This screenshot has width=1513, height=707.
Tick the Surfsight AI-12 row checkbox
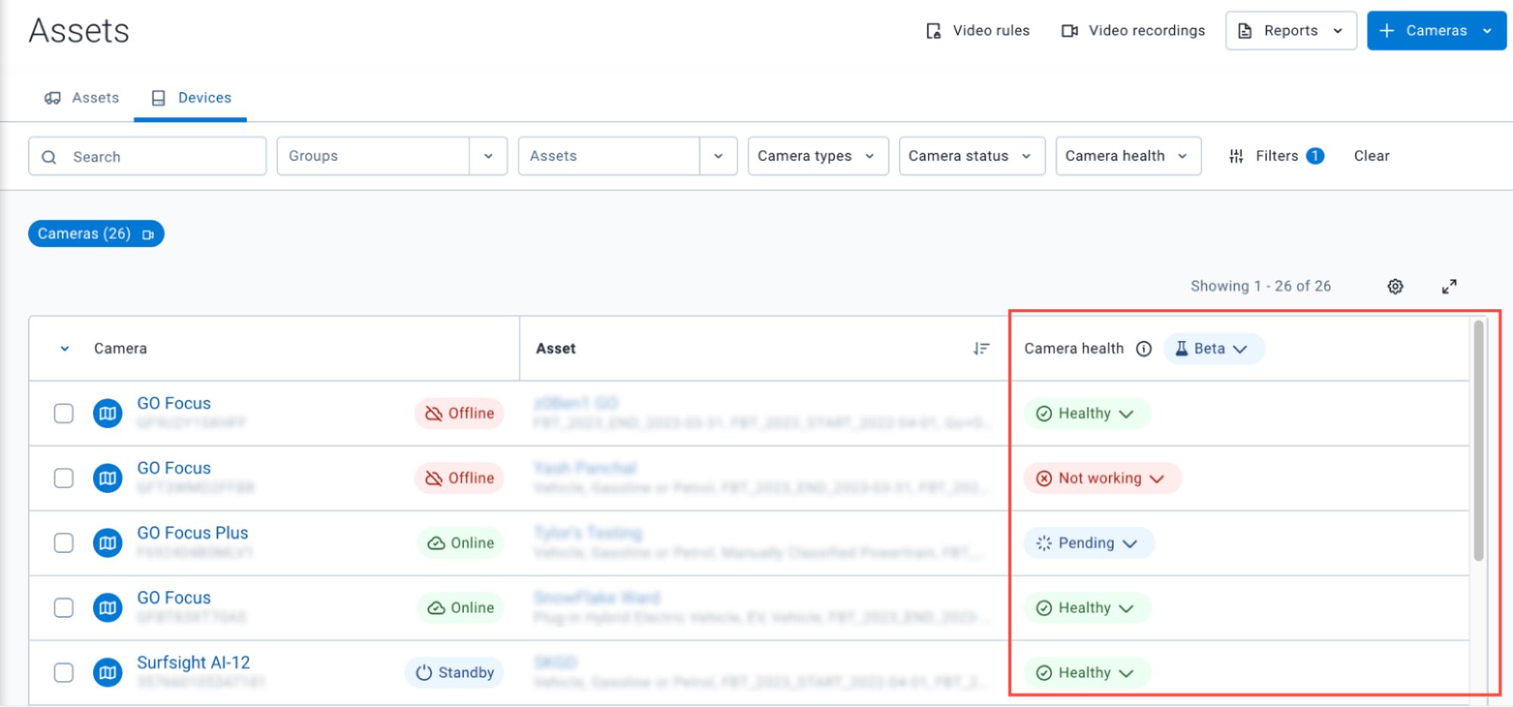coord(64,672)
